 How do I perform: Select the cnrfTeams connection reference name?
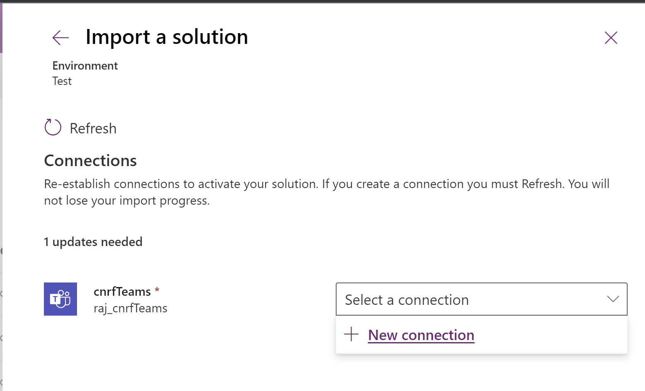[122, 292]
